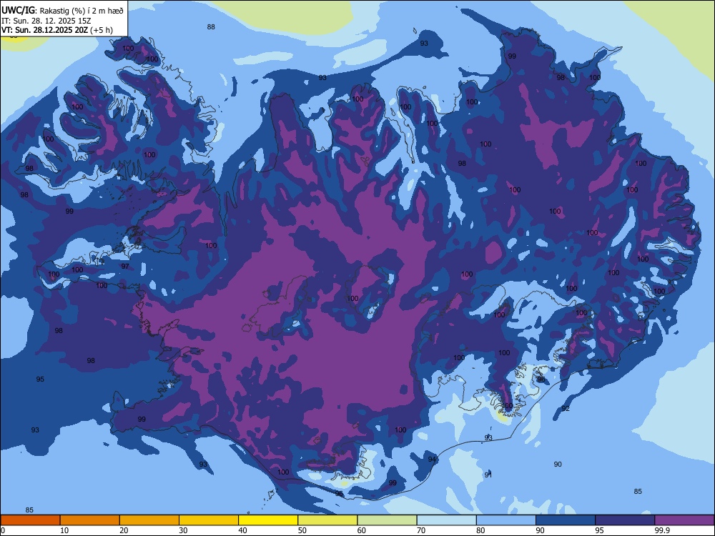Click the '97' humidity value on the map
The width and height of the screenshot is (715, 536).
pos(125,266)
